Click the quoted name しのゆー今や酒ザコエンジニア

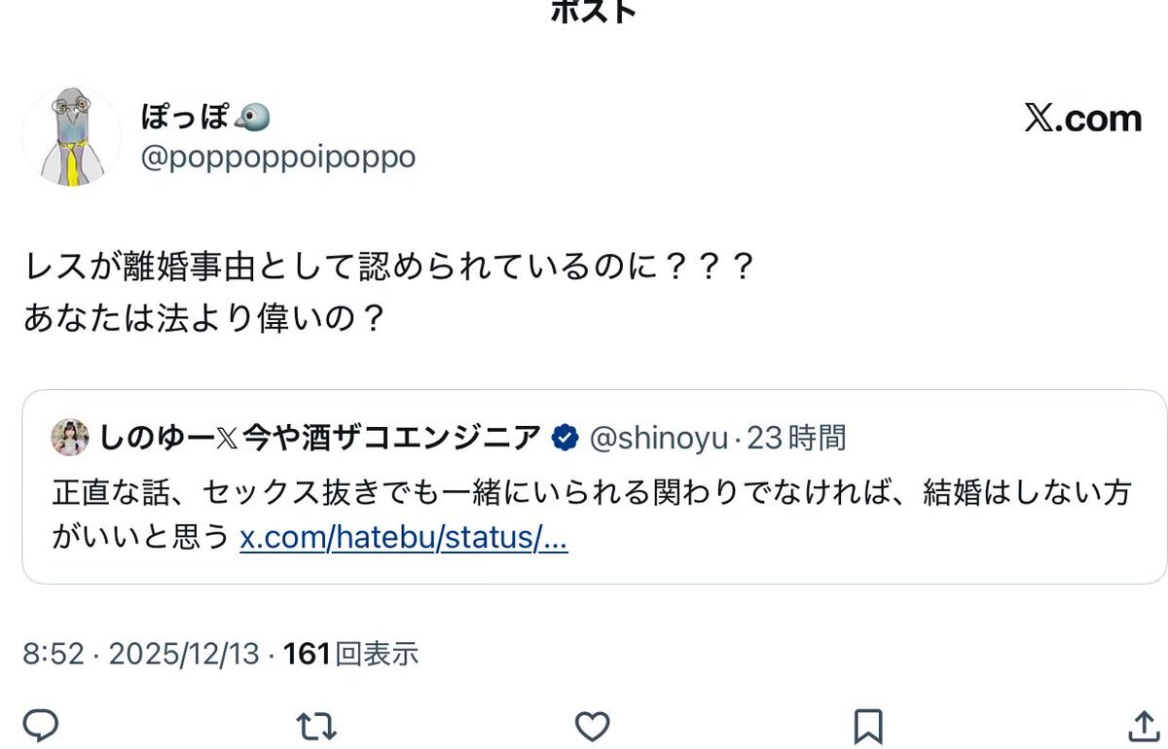(x=319, y=439)
